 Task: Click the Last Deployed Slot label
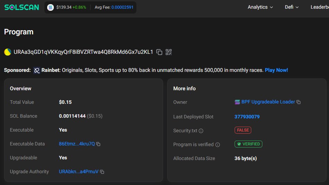pos(193,117)
